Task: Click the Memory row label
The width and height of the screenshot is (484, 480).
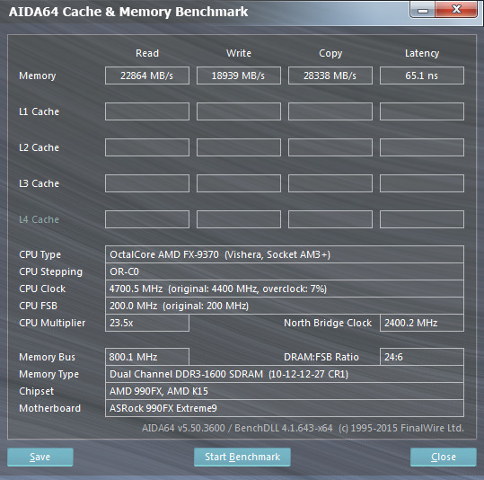Action: (38, 76)
